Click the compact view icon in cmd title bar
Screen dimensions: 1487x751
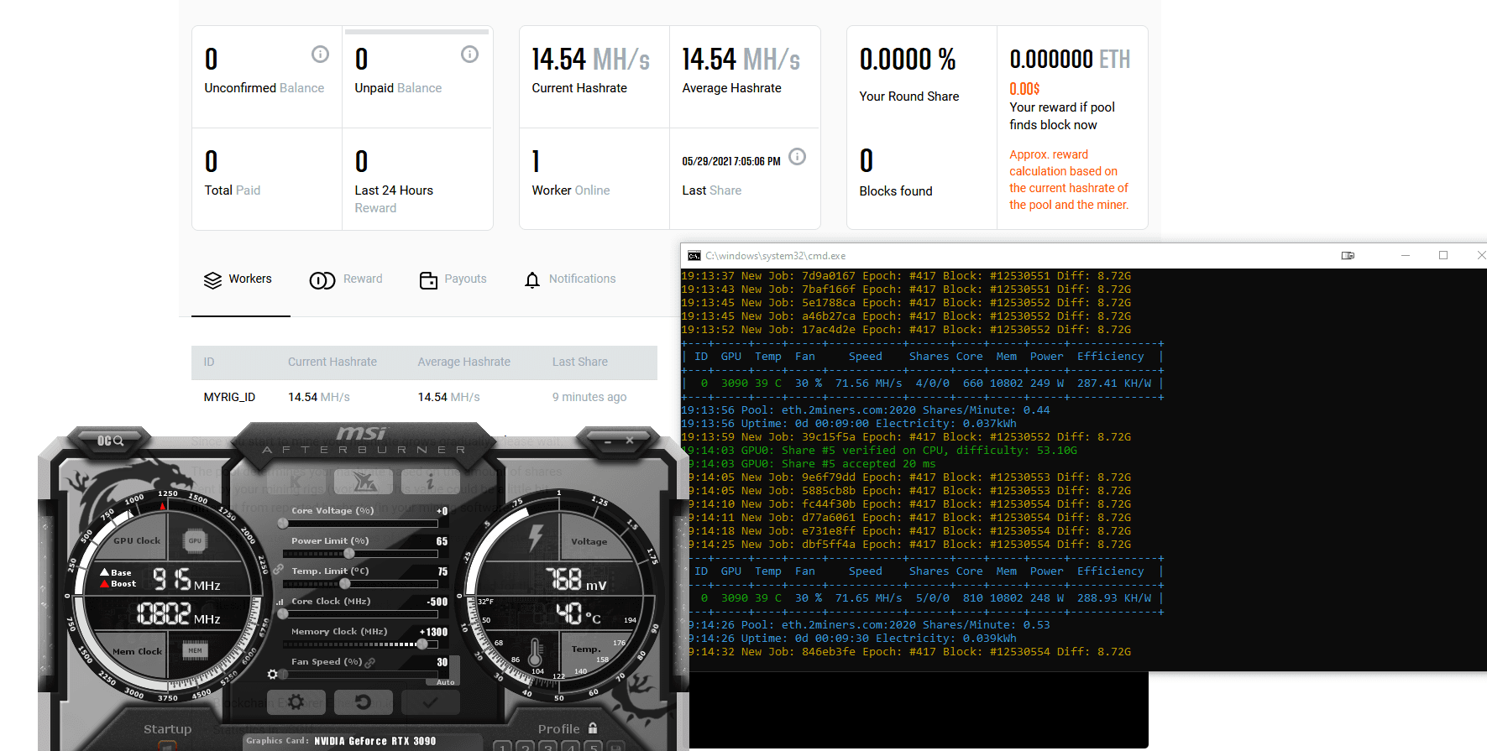coord(1348,256)
